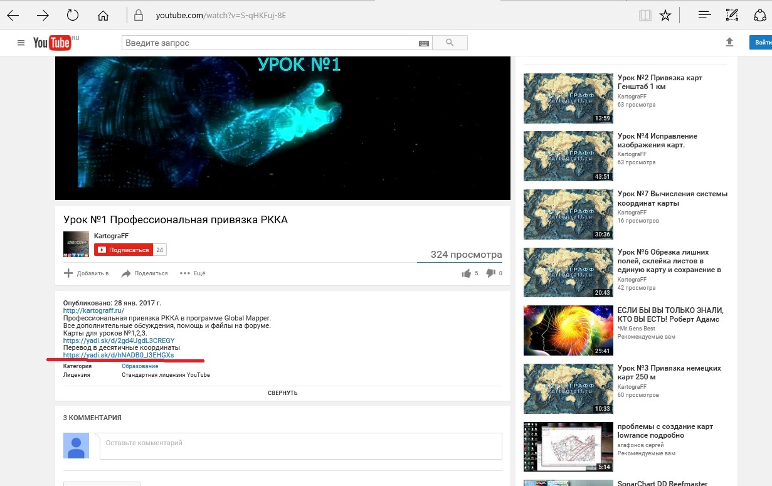Like the video with thumbs up

[x=466, y=273]
